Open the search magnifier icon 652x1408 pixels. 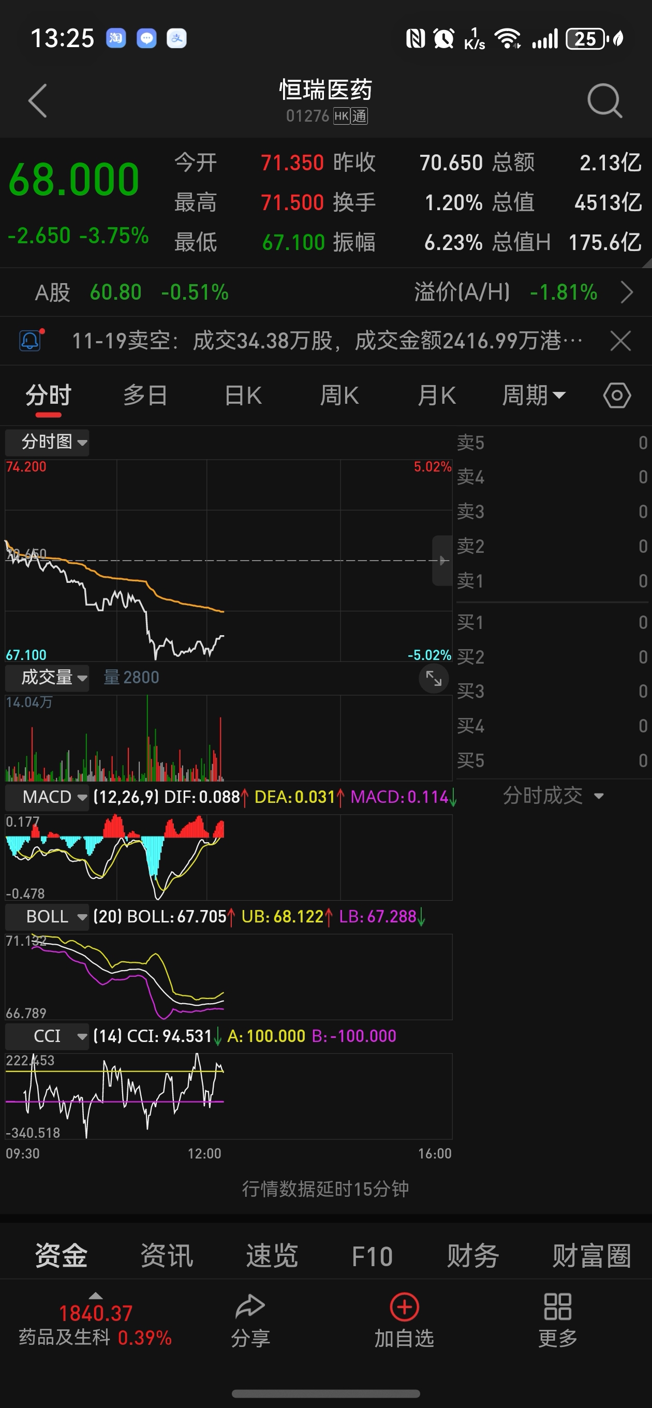(x=604, y=101)
